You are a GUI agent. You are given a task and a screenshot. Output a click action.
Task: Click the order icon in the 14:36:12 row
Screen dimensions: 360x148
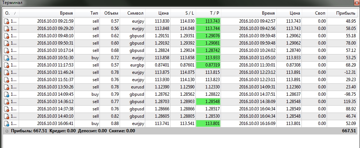7,102
